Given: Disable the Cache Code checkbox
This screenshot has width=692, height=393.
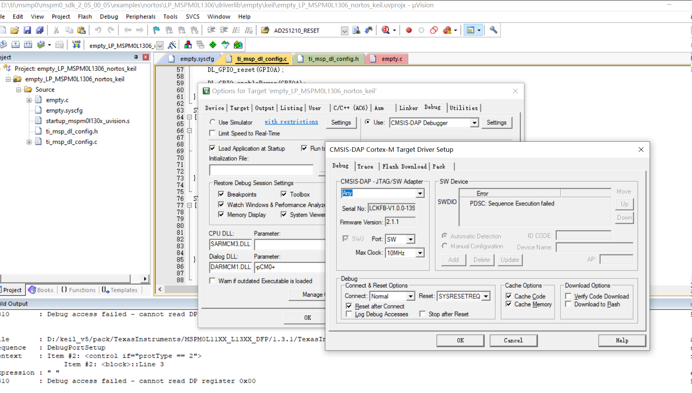Looking at the screenshot, I should point(509,296).
